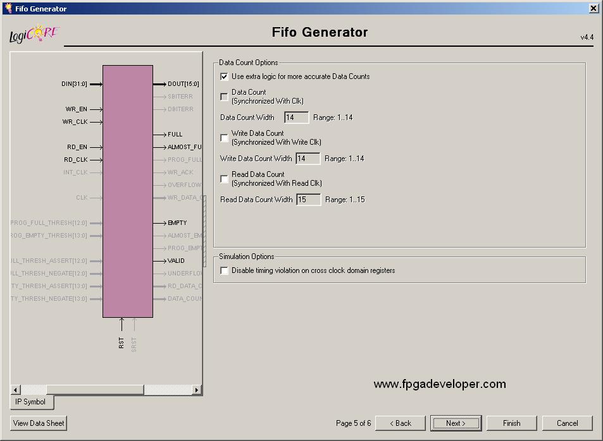Click the RD_CLK port label

point(76,160)
